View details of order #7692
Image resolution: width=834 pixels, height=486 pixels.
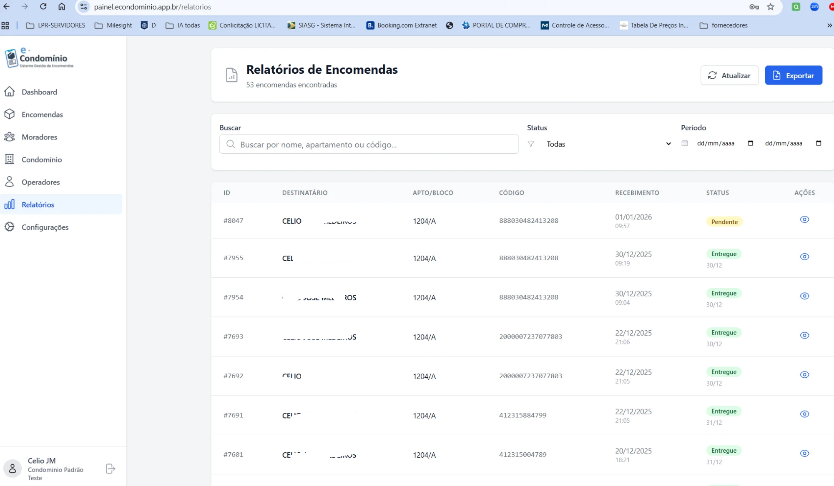[x=804, y=375]
